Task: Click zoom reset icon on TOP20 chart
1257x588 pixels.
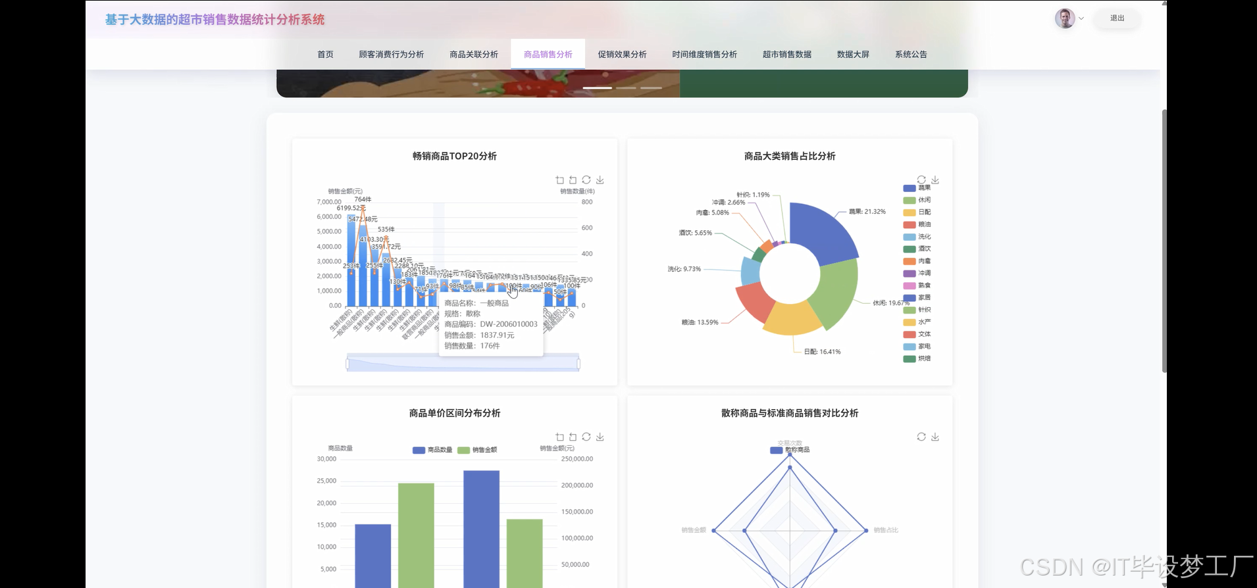Action: pyautogui.click(x=573, y=180)
